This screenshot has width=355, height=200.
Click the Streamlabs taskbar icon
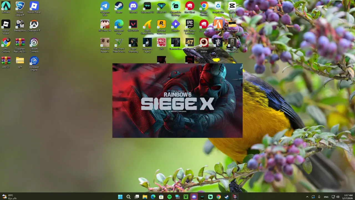pyautogui.click(x=210, y=197)
